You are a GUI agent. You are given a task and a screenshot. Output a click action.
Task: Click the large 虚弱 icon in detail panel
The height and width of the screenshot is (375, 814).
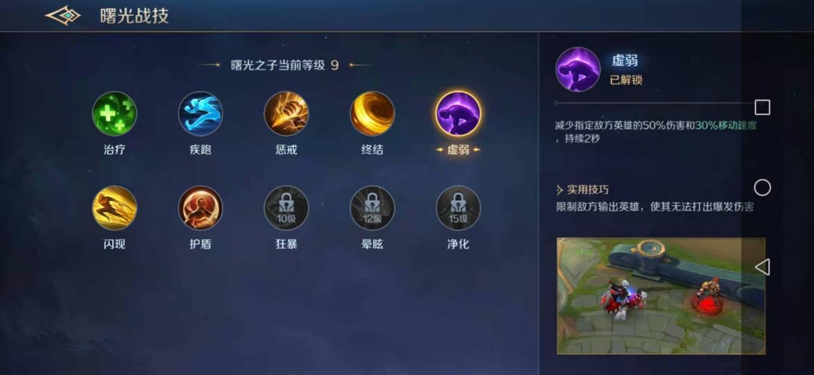tap(578, 69)
